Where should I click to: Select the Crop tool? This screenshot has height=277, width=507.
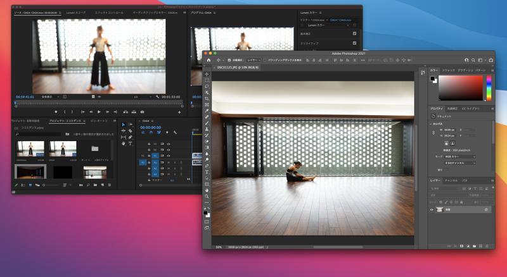click(207, 99)
